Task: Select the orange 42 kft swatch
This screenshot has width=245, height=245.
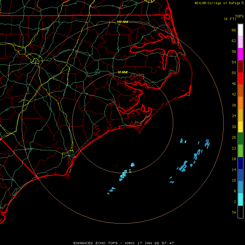Action: 240,103
